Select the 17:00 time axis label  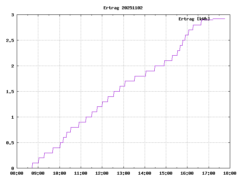click(208, 173)
